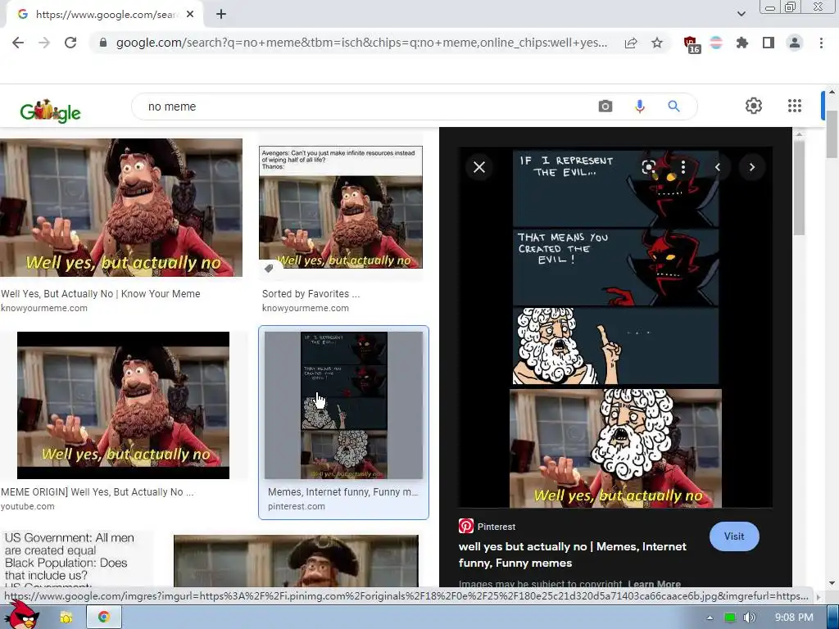Click the pinterest.com source text
Screen dimensions: 839x629
point(297,506)
